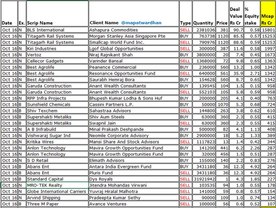This screenshot has height=208, width=276.
Task: Select Jitendra Mohandas Virwani cell
Action: 134,185
